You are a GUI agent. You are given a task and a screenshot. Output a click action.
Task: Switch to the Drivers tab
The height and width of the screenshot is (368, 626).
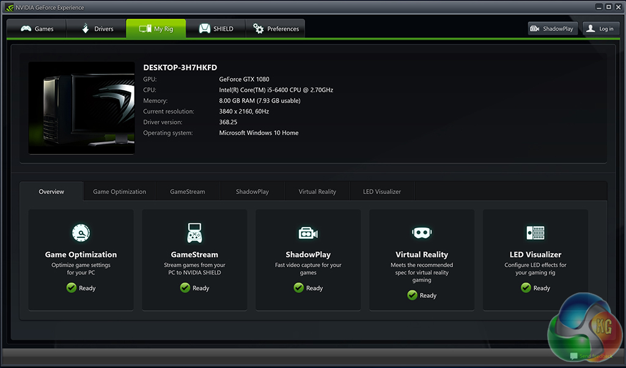pyautogui.click(x=97, y=29)
